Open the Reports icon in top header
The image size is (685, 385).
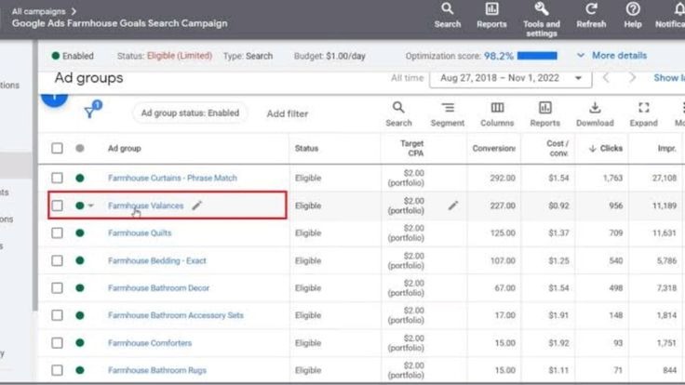491,9
